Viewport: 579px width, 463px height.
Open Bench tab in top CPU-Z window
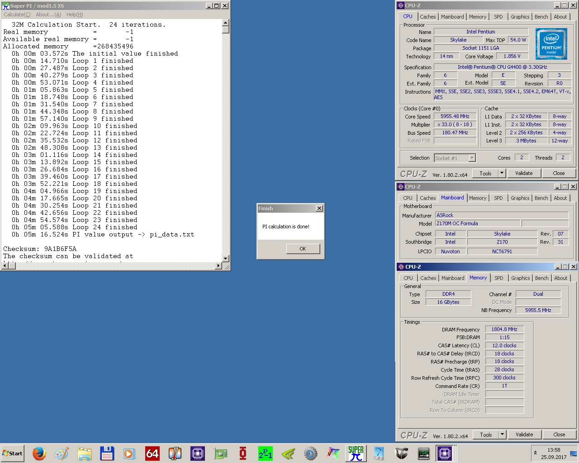(x=541, y=17)
